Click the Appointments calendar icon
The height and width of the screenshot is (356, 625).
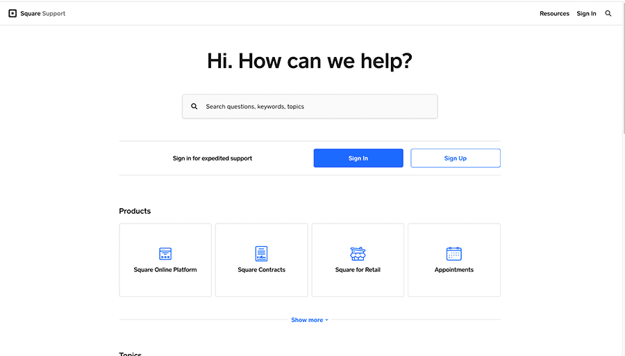click(x=454, y=254)
